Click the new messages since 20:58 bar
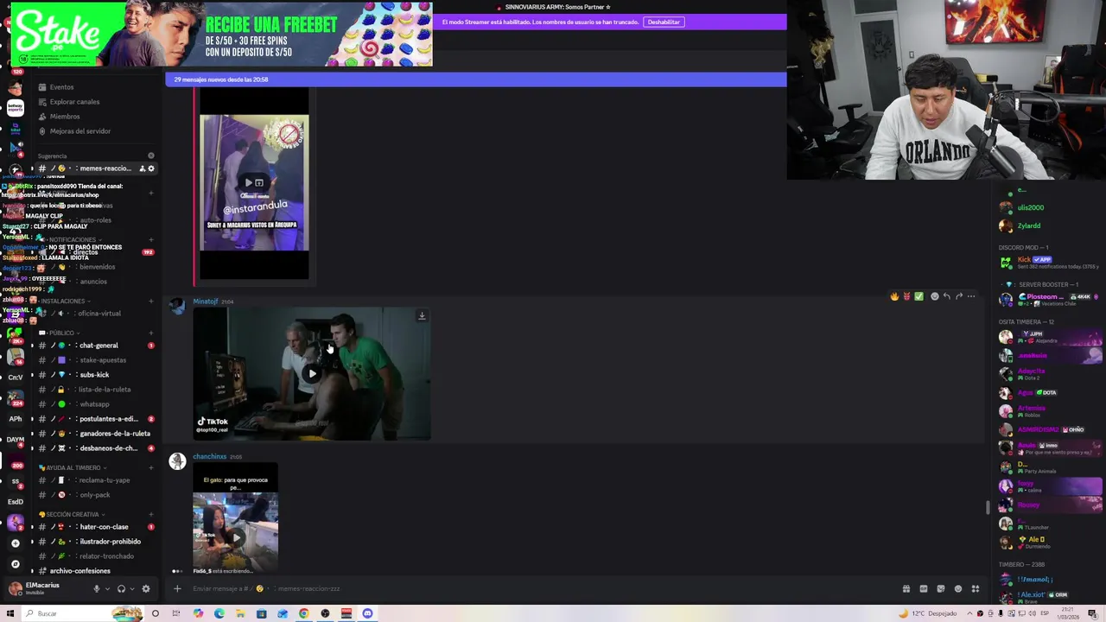 tap(475, 79)
